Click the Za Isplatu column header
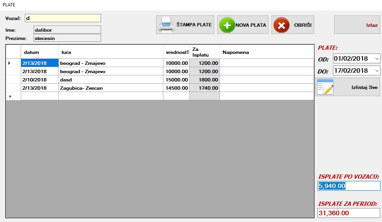This screenshot has width=382, height=222. coord(204,52)
